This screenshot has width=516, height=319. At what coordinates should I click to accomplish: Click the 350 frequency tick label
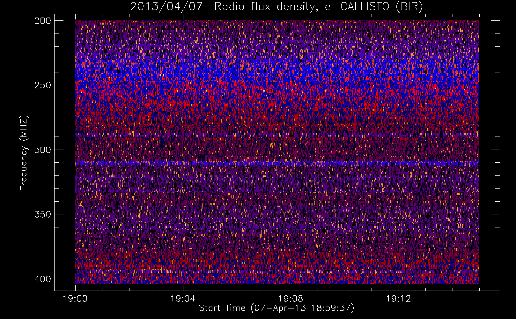tap(42, 214)
